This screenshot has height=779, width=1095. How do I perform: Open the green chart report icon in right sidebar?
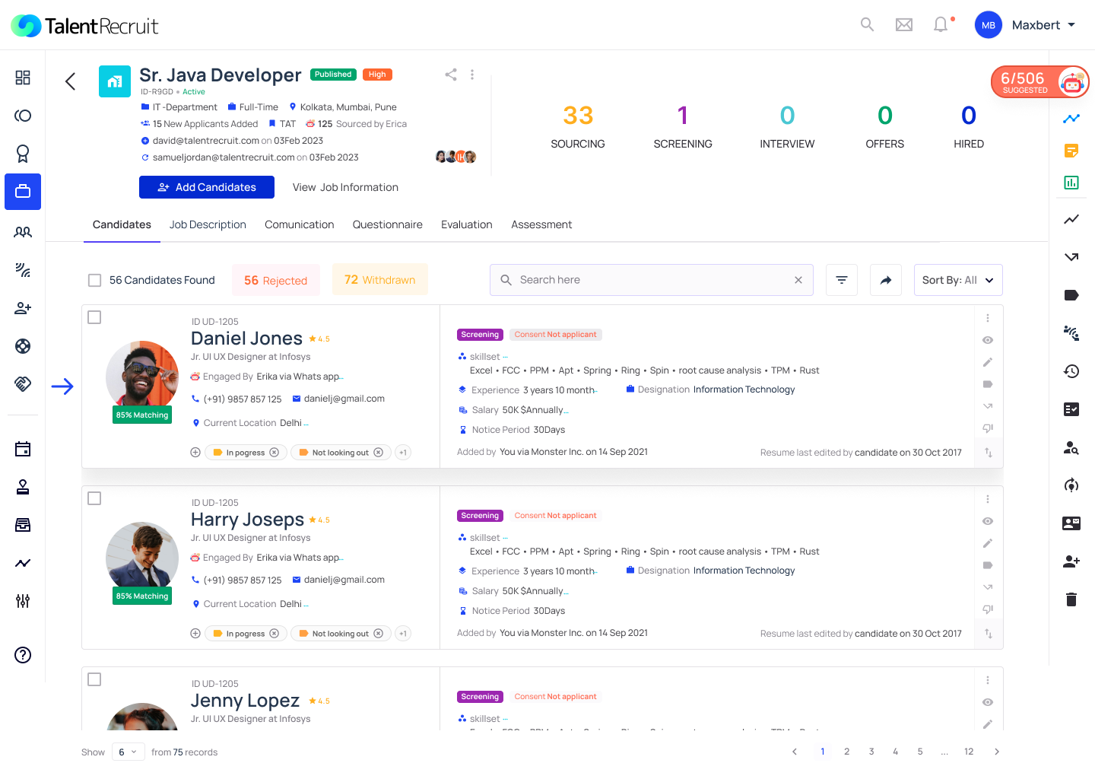tap(1071, 183)
